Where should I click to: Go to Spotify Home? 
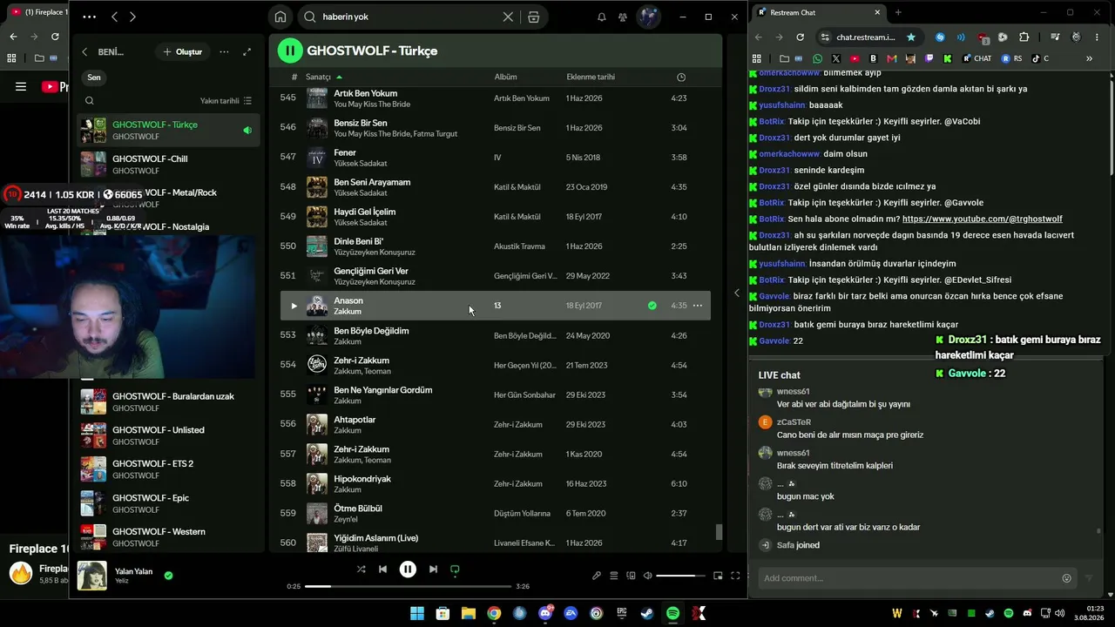(280, 17)
